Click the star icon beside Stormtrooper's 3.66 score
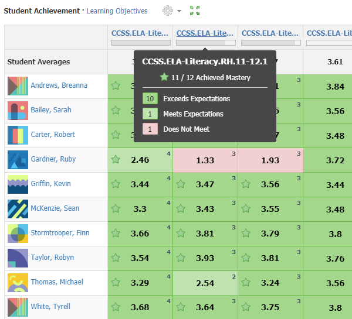The width and height of the screenshot is (352, 319). tap(116, 234)
